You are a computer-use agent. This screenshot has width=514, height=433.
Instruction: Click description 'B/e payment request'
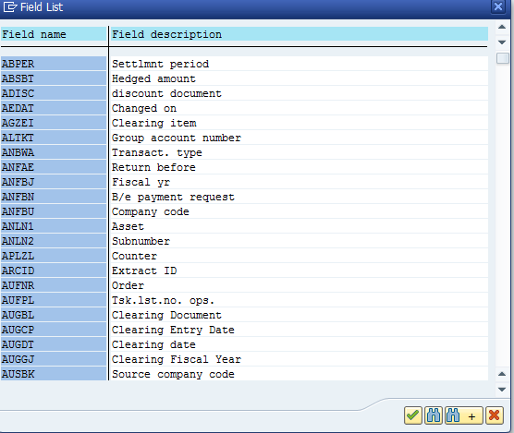tap(173, 197)
